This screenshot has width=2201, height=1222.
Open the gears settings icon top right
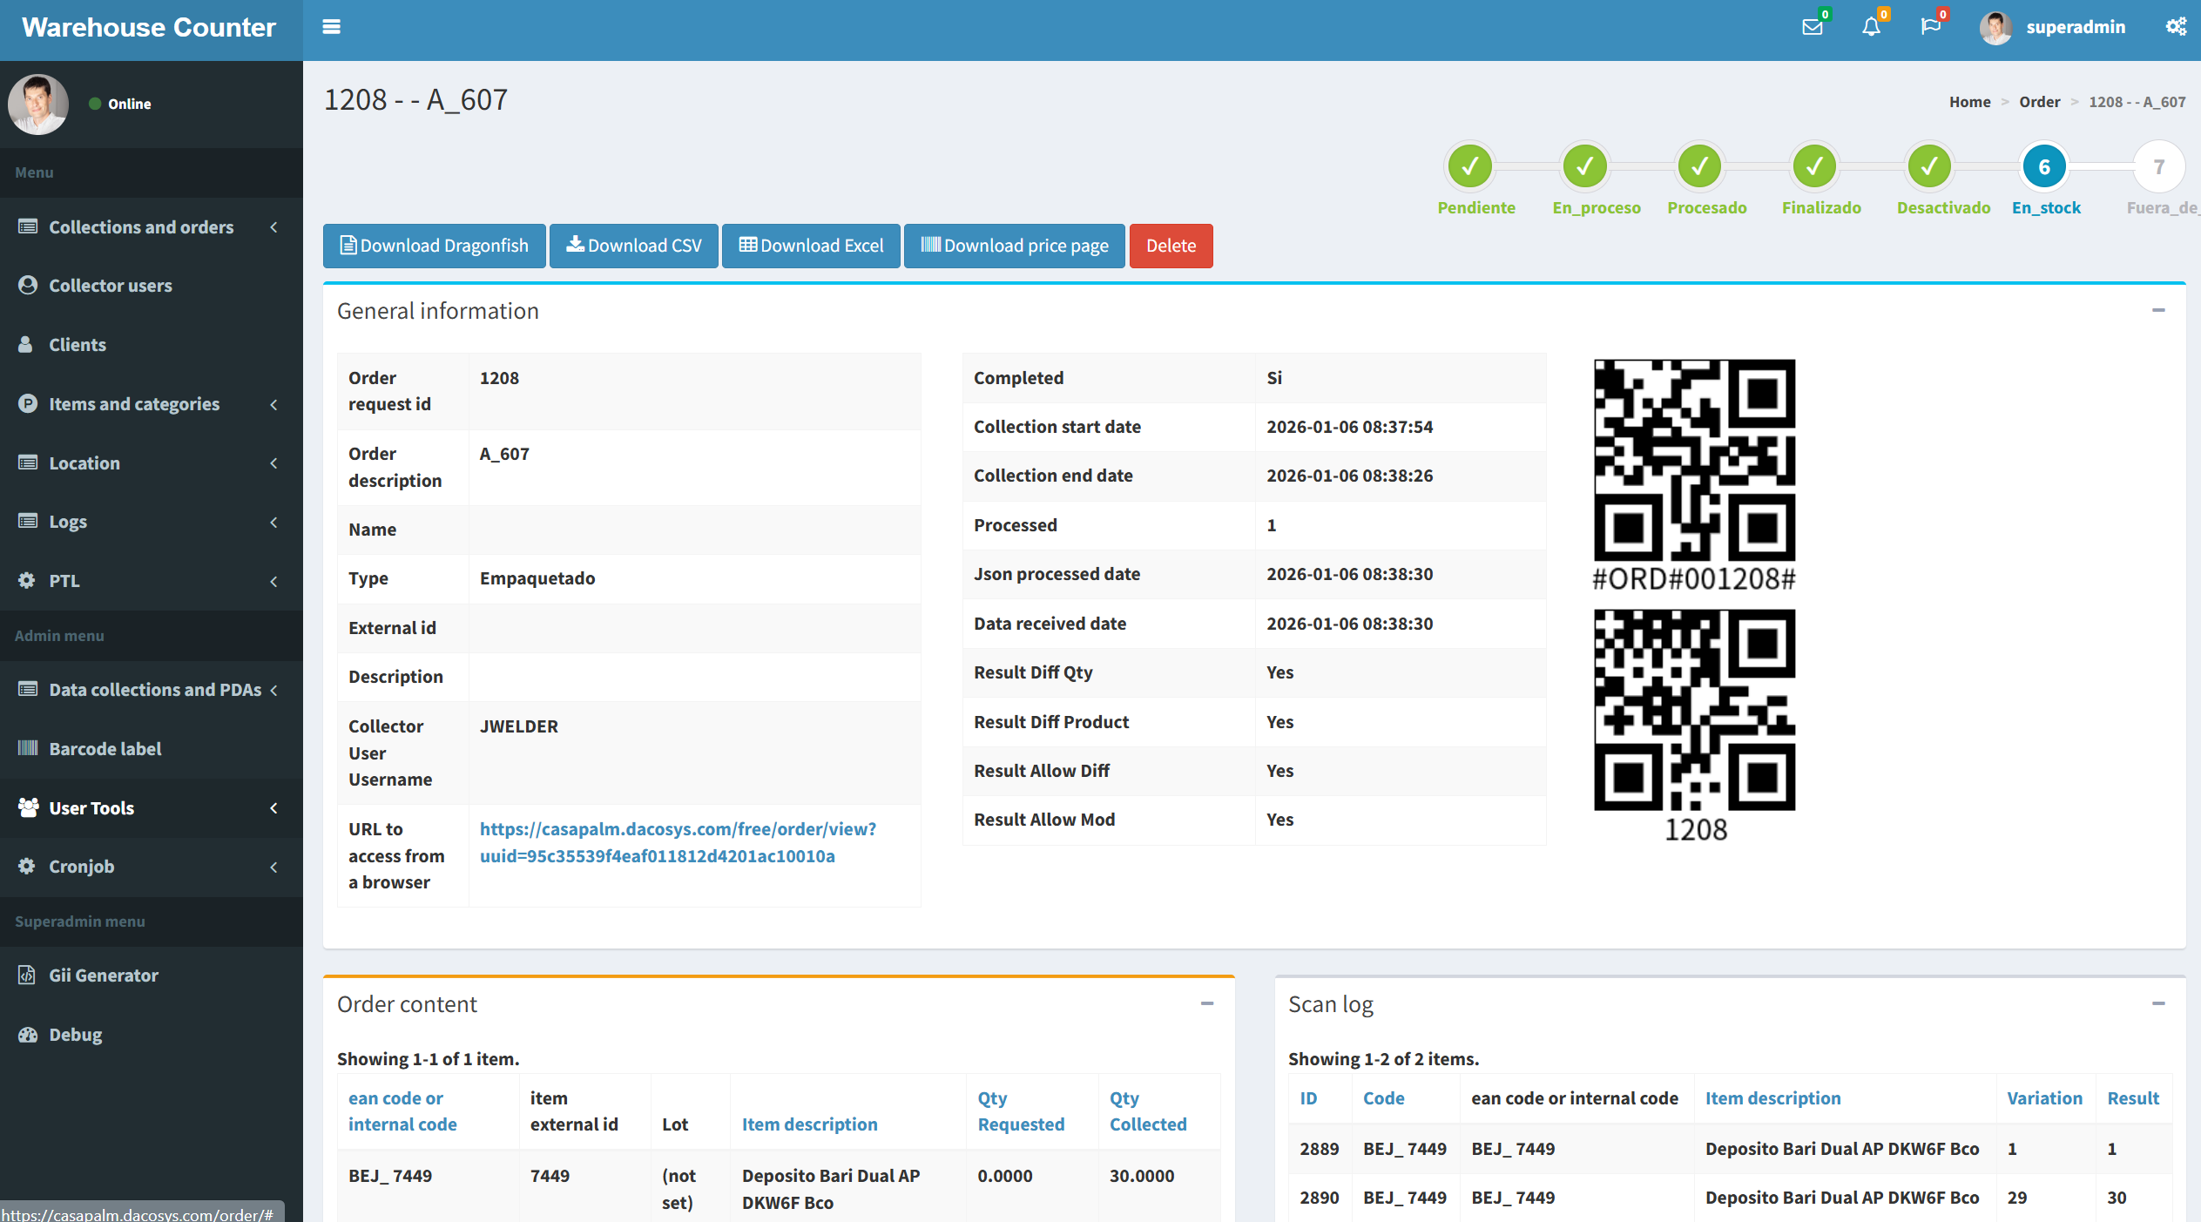(2175, 27)
